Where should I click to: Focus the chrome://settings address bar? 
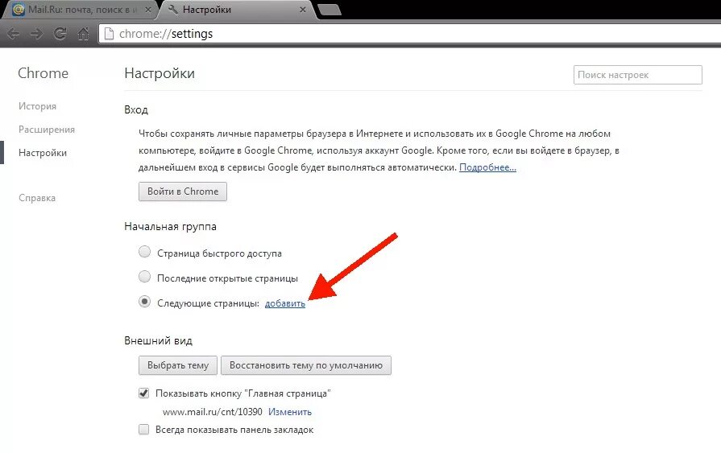[x=409, y=34]
